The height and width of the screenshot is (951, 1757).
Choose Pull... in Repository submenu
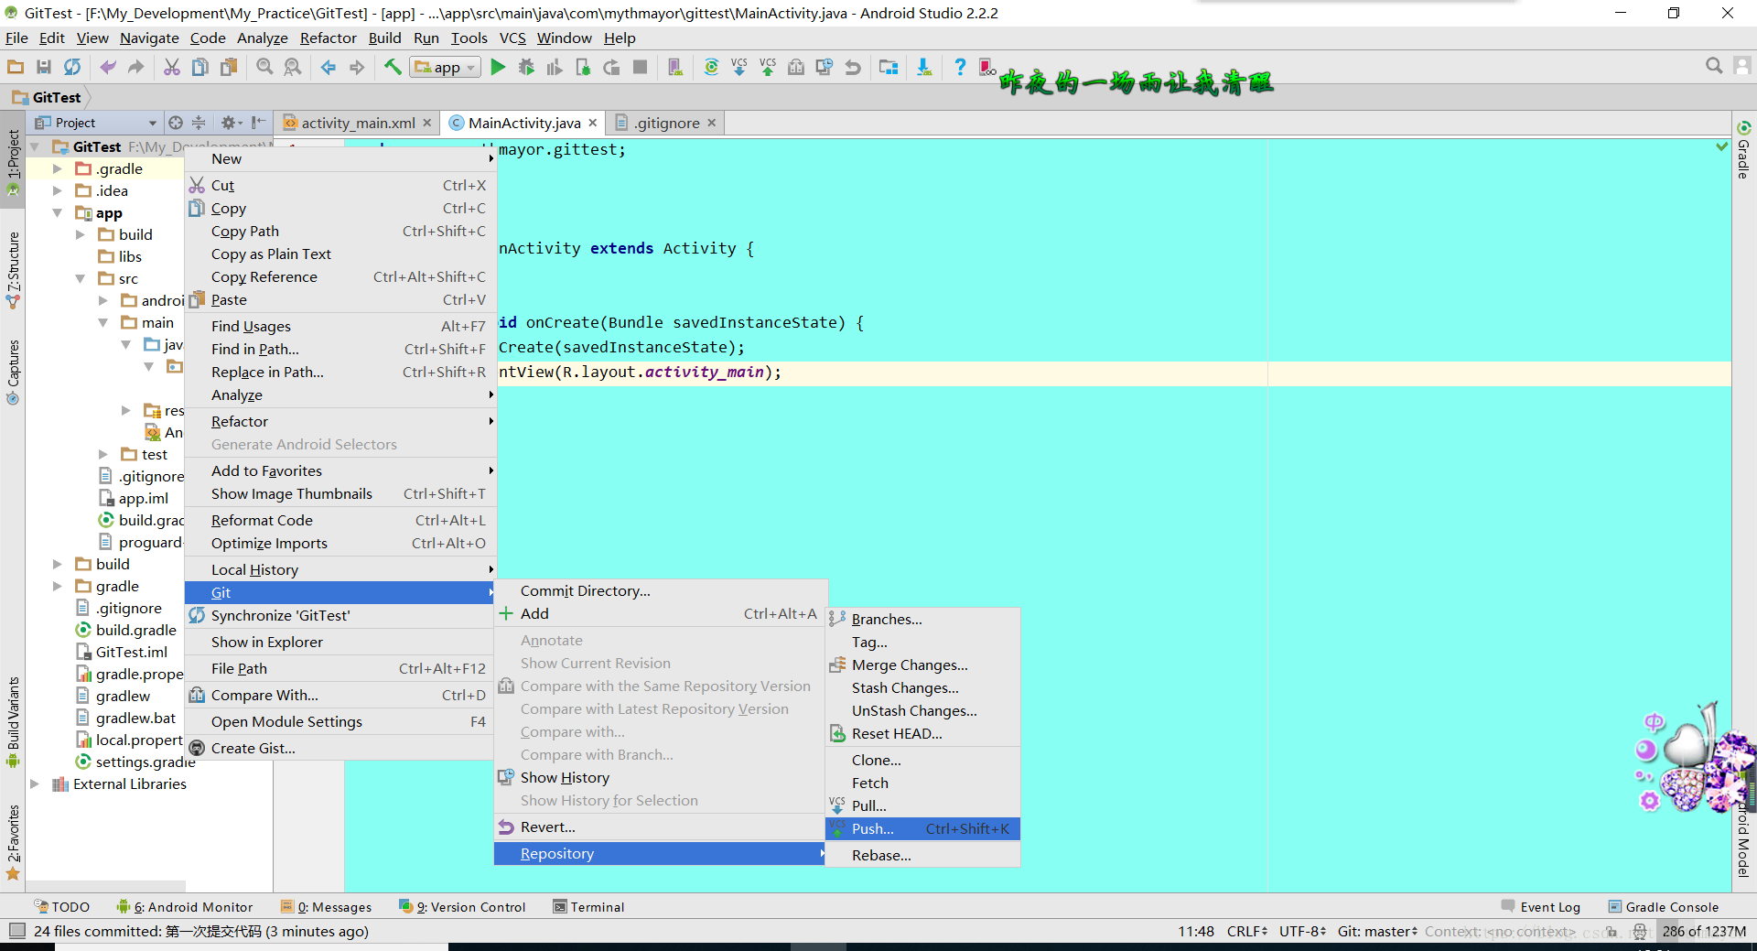(922, 805)
